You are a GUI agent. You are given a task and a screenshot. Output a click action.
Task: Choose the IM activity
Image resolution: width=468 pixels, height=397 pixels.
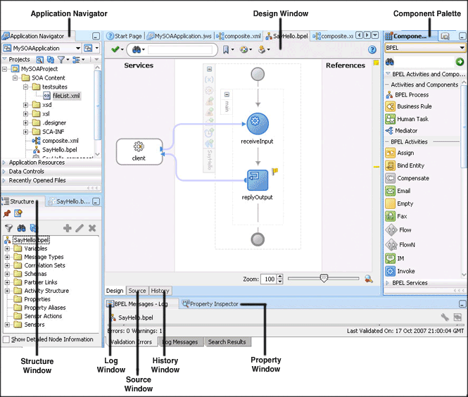pyautogui.click(x=395, y=258)
